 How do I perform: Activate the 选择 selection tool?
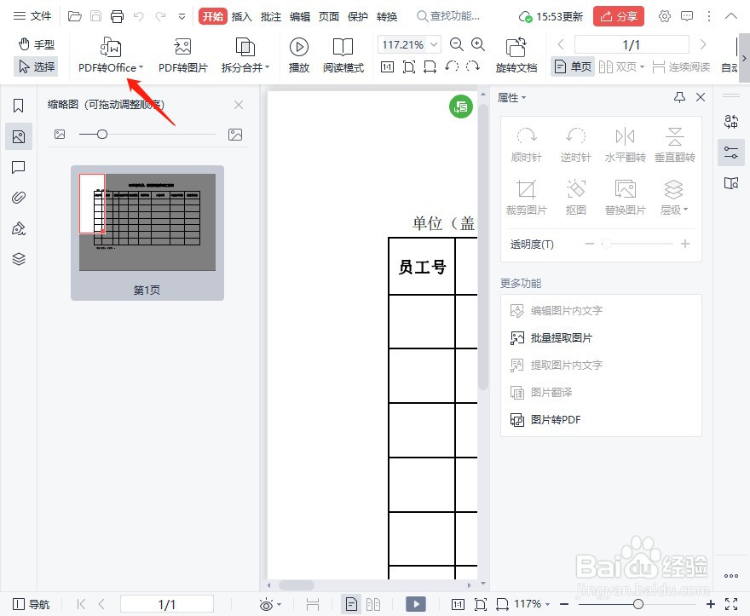tap(37, 66)
